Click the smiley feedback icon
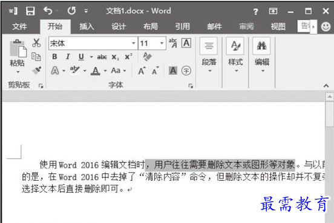This screenshot has width=334, height=223. tap(326, 27)
